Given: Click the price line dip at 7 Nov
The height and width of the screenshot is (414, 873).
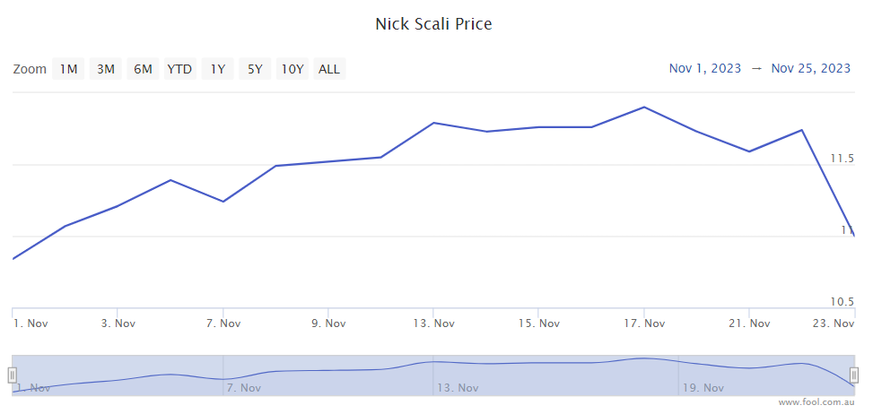Looking at the screenshot, I should (x=223, y=202).
